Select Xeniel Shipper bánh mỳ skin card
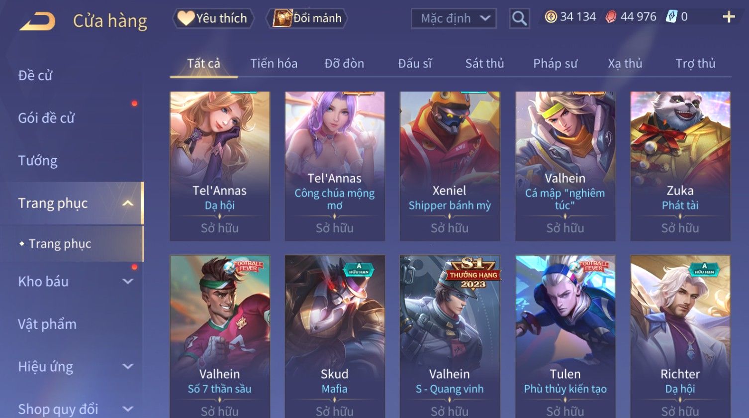 pyautogui.click(x=450, y=166)
